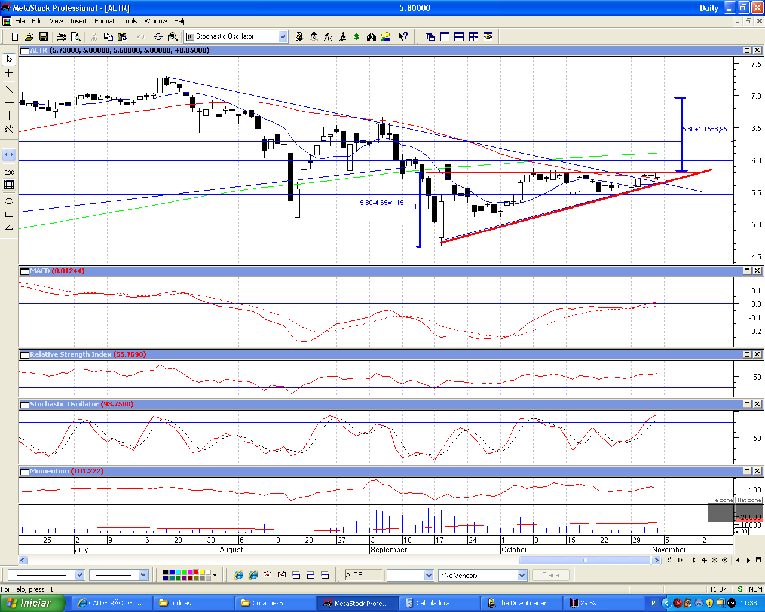Image resolution: width=765 pixels, height=612 pixels.
Task: Open the View menu
Action: click(56, 21)
